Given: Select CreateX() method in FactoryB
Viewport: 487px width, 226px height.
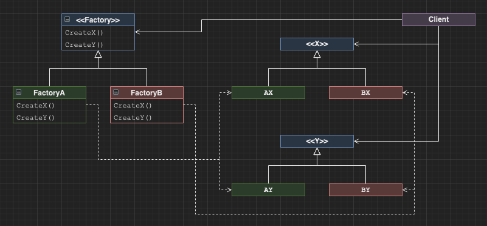Looking at the screenshot, I should [147, 105].
